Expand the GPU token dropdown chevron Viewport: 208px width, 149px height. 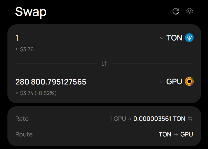click(x=162, y=81)
